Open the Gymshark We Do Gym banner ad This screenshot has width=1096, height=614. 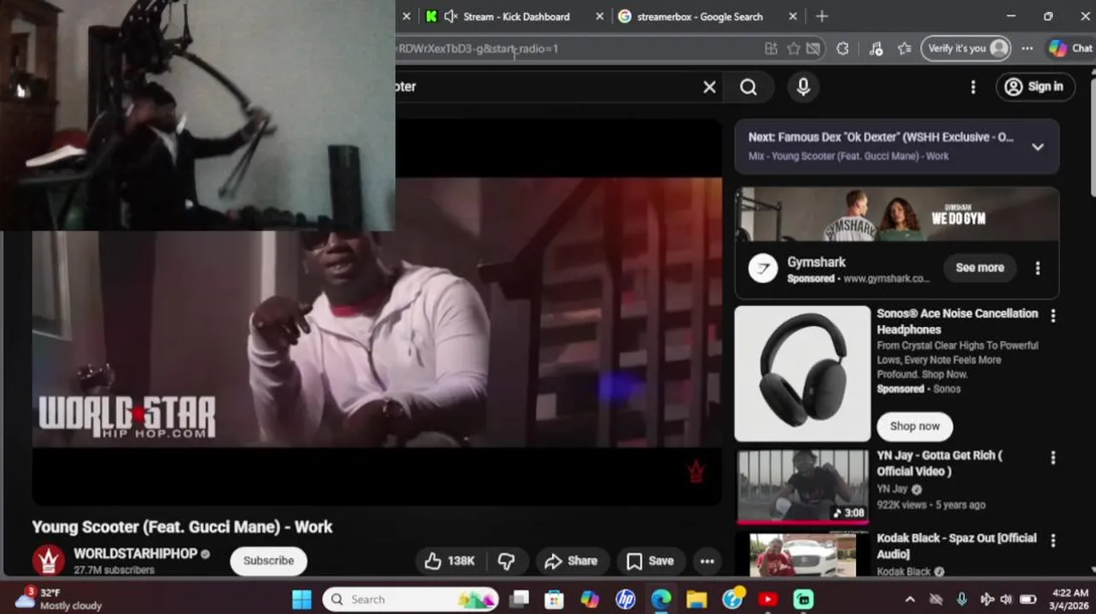click(x=897, y=214)
